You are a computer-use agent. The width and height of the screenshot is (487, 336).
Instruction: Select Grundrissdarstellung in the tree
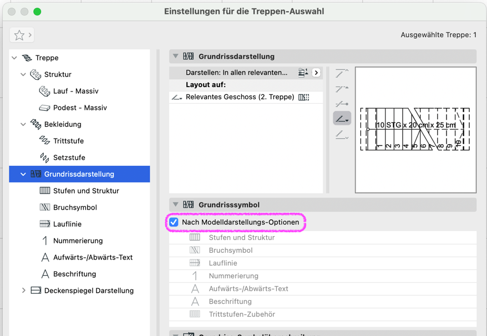pyautogui.click(x=79, y=174)
